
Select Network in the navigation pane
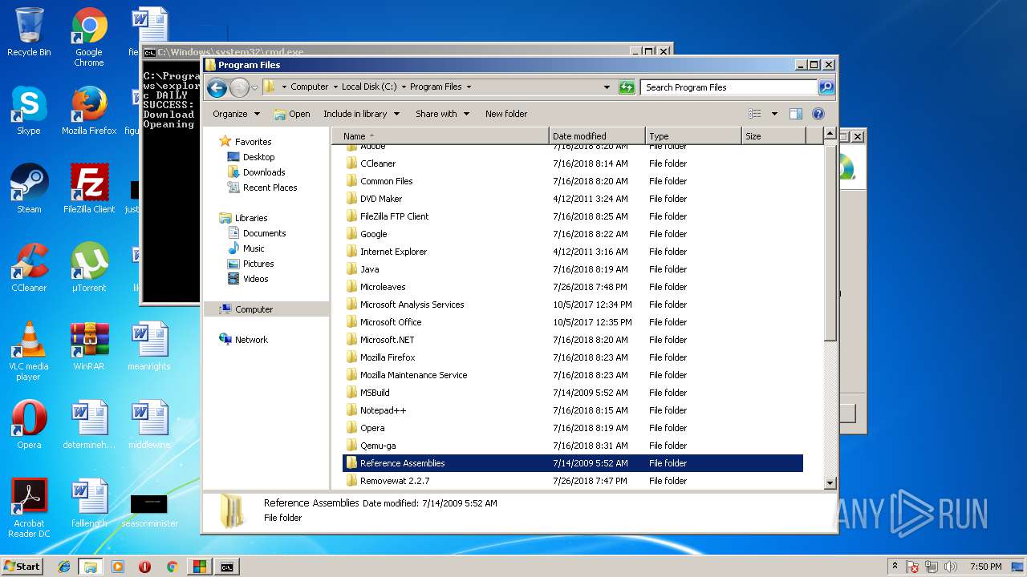tap(251, 340)
